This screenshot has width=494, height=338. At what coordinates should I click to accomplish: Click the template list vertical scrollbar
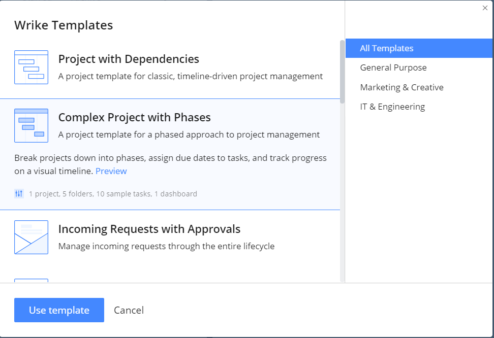(x=342, y=71)
